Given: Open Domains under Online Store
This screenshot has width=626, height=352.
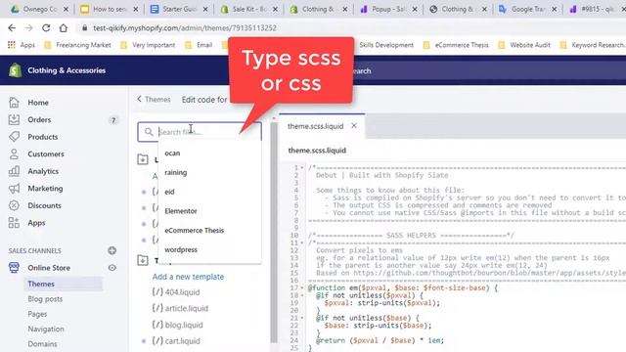Looking at the screenshot, I should coord(42,343).
